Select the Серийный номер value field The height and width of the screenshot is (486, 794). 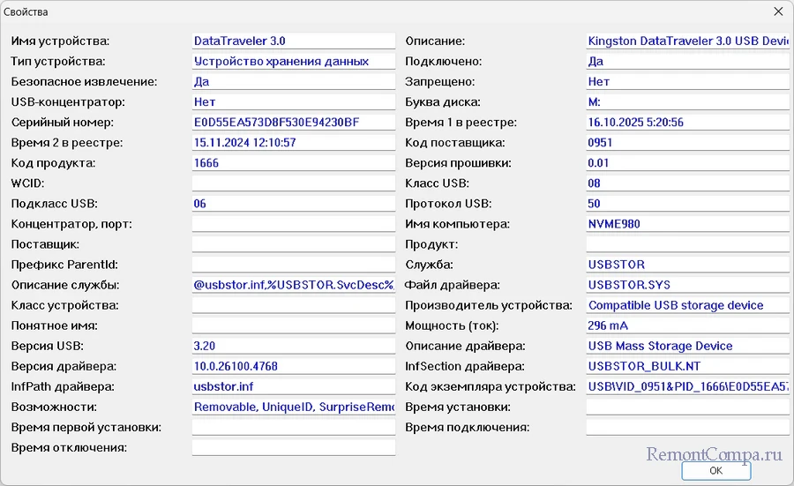coord(293,123)
